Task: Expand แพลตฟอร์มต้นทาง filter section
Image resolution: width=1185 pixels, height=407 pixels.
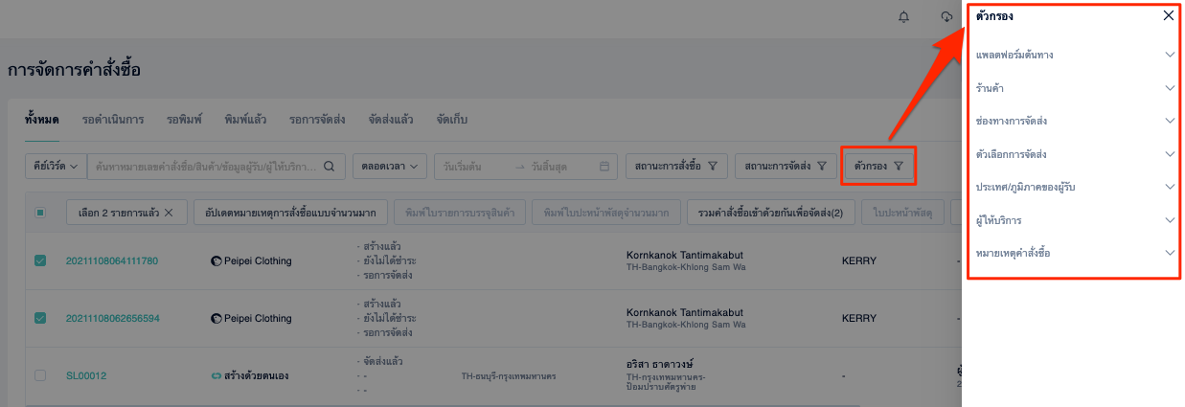Action: tap(1073, 55)
